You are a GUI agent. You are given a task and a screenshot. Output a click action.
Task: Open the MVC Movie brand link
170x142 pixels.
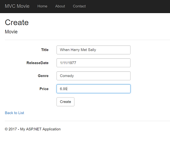(17, 6)
